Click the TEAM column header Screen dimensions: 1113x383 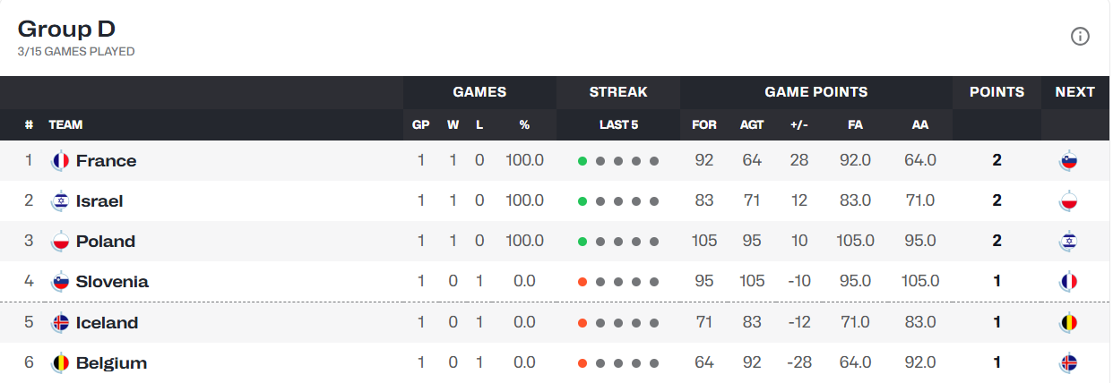65,125
